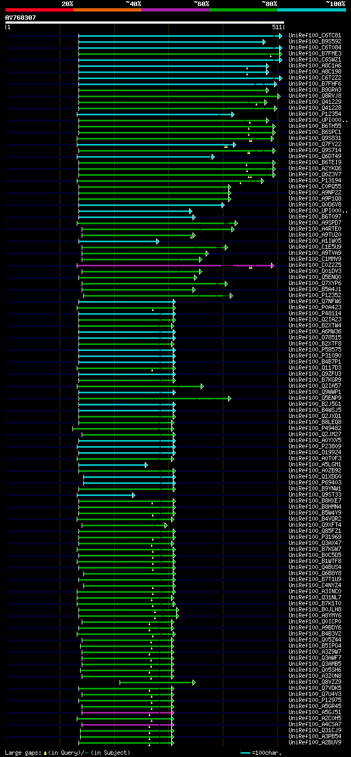Open hit UniRef100_C6SWZ1
The width and height of the screenshot is (351, 757).
tap(315, 60)
